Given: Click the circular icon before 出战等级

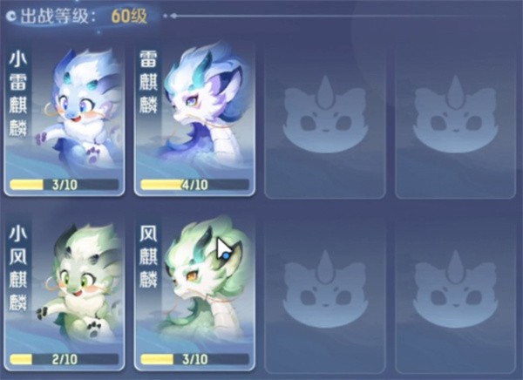Looking at the screenshot, I should tap(12, 16).
